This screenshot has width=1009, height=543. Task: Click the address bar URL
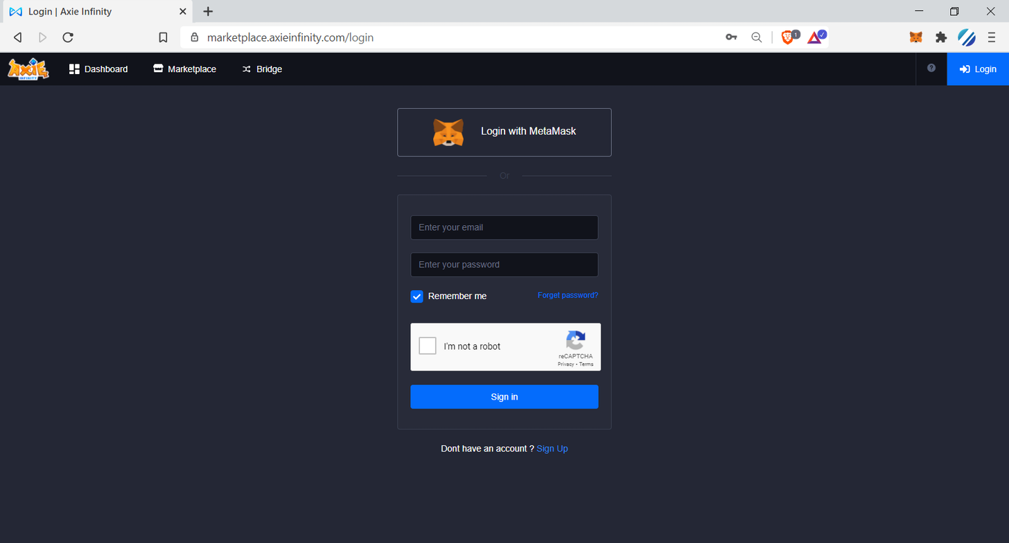coord(290,37)
